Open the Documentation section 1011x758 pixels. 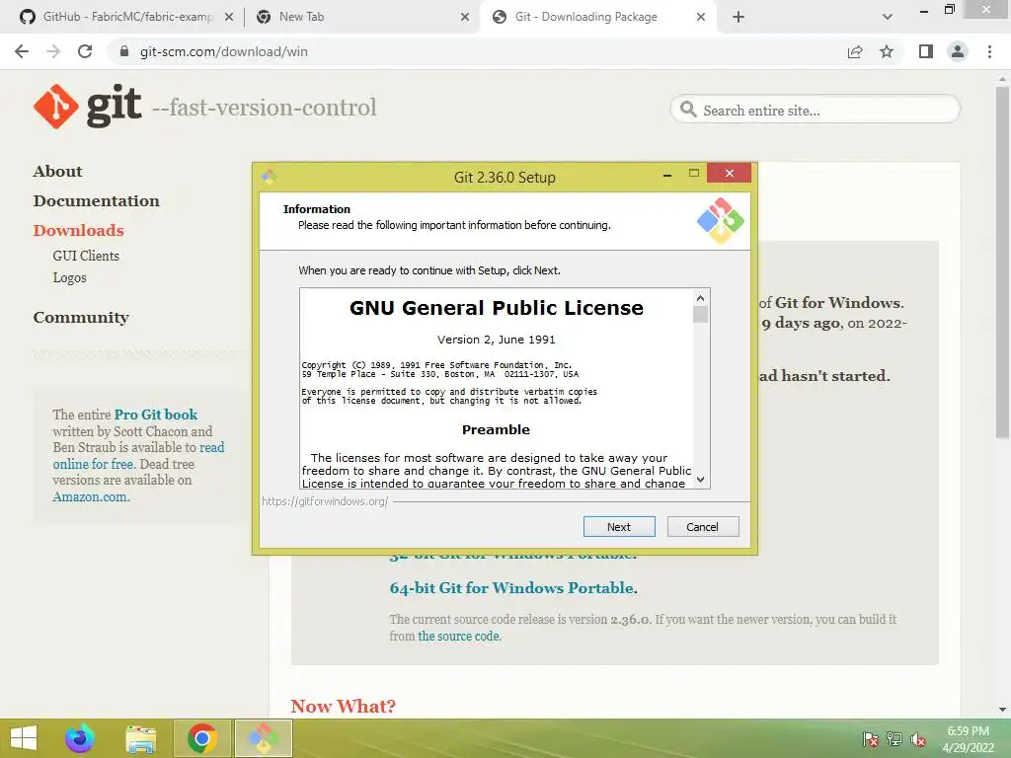pyautogui.click(x=96, y=201)
